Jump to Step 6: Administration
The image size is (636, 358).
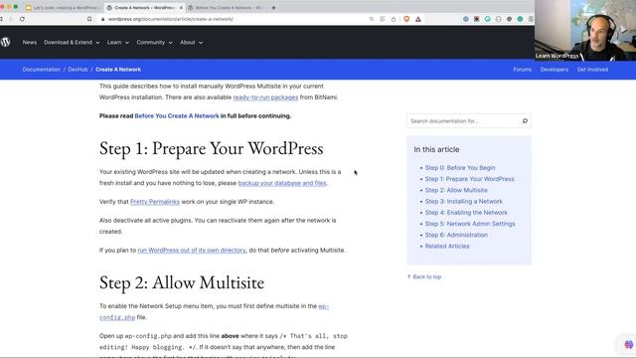pos(456,235)
